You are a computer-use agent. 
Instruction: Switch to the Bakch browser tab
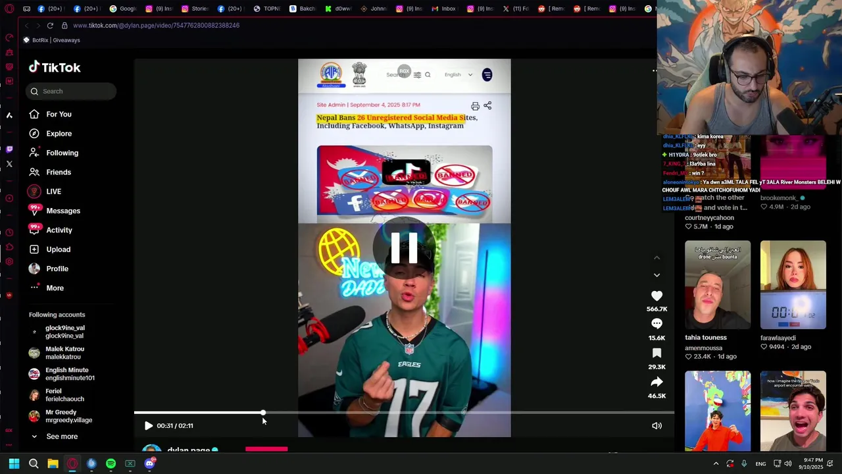coord(302,9)
